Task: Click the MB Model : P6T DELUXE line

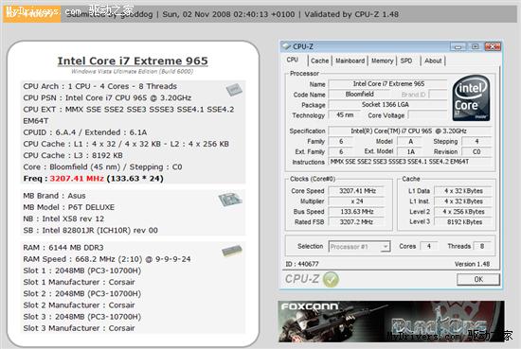Action: click(x=69, y=207)
